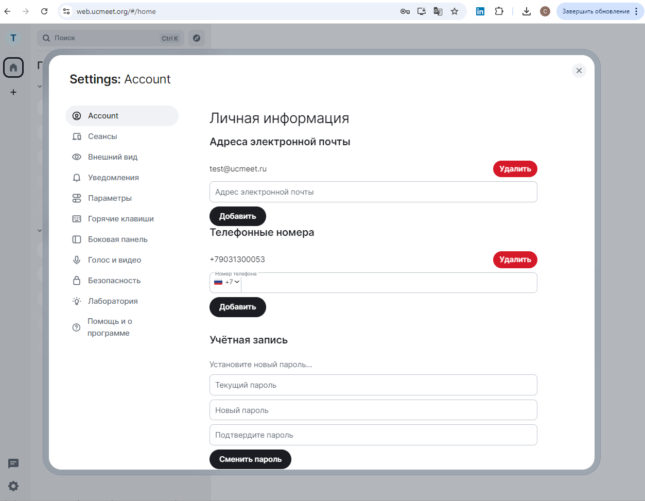645x501 pixels.
Task: Click the Новый пароль input field
Action: point(373,410)
